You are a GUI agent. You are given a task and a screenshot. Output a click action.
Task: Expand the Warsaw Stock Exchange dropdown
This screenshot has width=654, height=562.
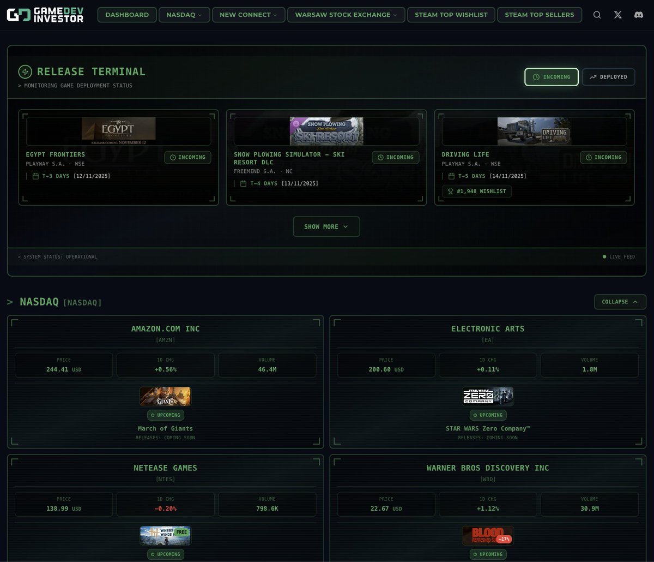point(346,15)
